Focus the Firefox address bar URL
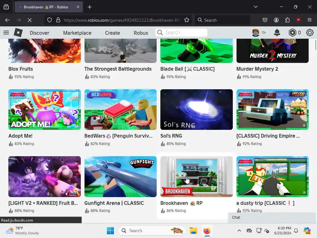 click(x=121, y=20)
